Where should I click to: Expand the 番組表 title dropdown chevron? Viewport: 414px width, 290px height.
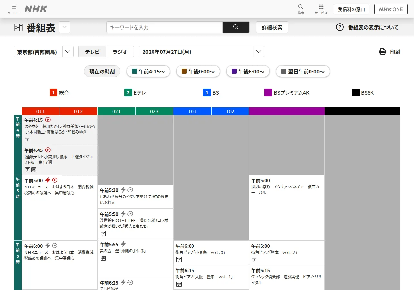click(x=64, y=27)
